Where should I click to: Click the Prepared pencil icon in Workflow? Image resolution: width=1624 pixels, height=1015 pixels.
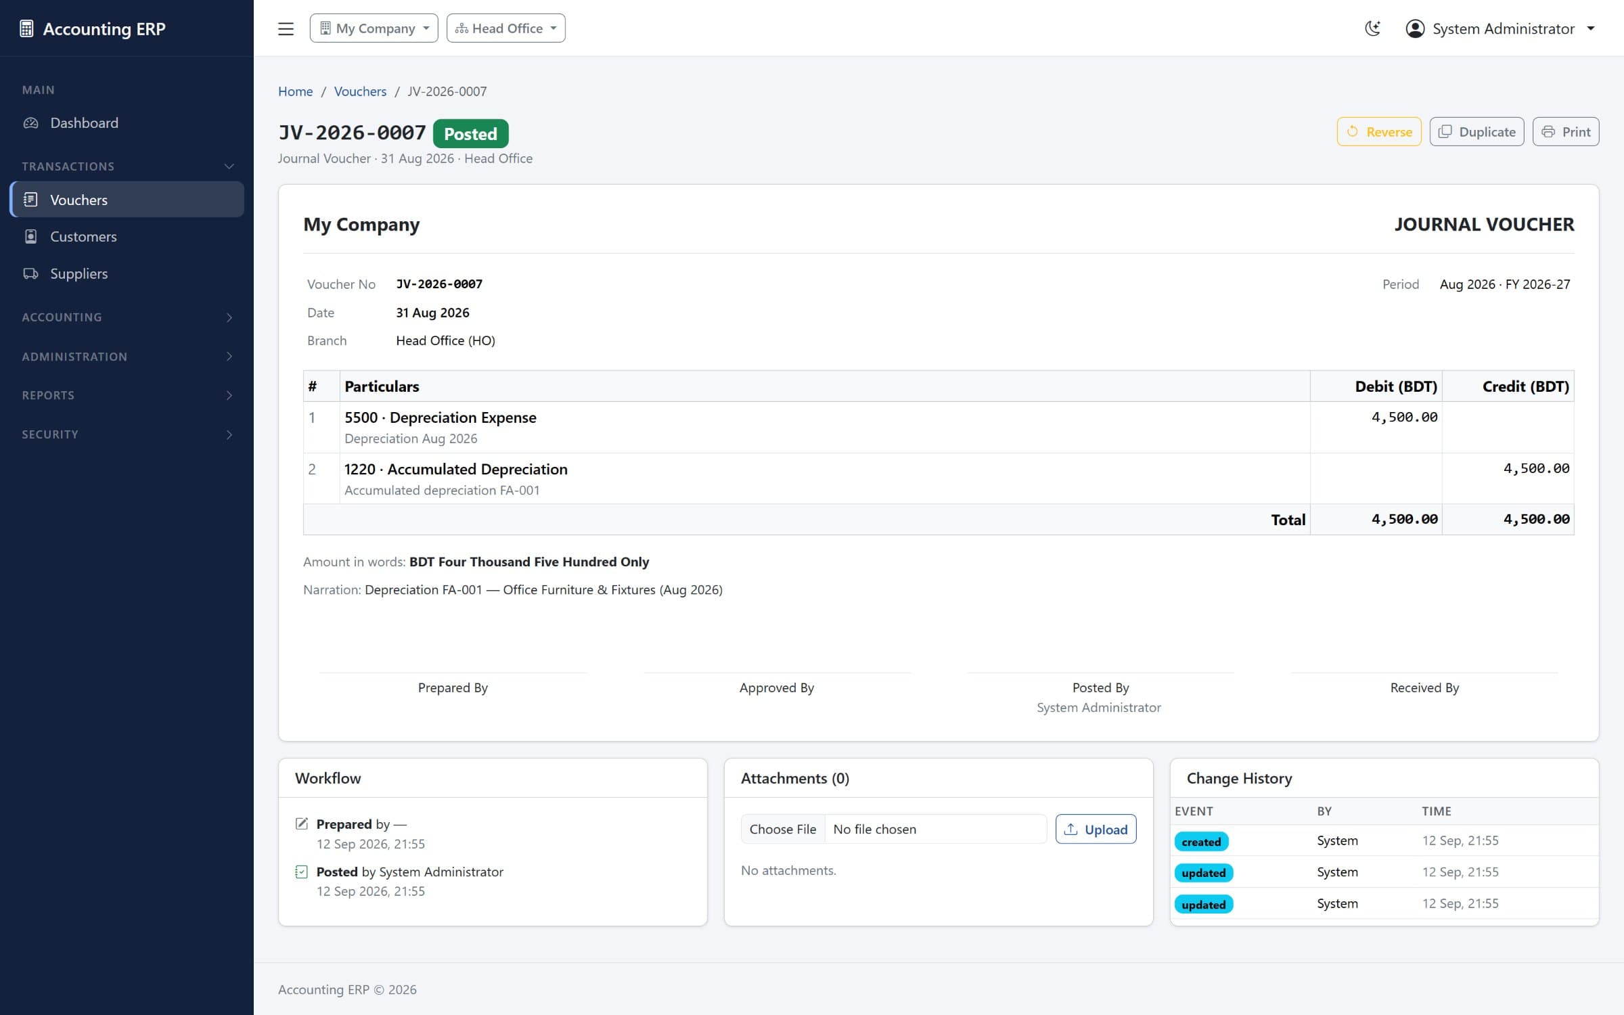[302, 824]
